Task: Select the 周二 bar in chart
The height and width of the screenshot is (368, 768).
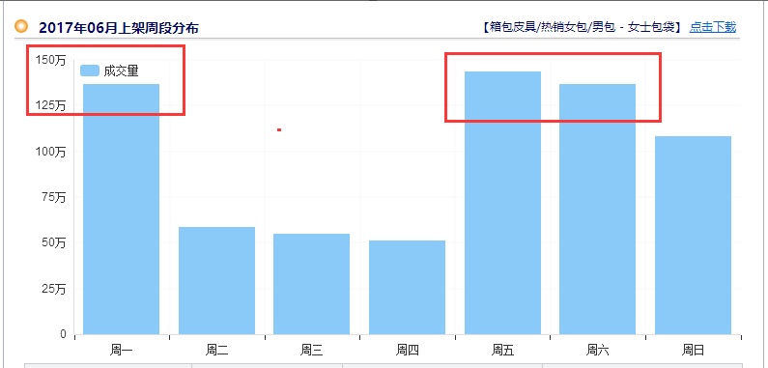Action: coord(216,281)
